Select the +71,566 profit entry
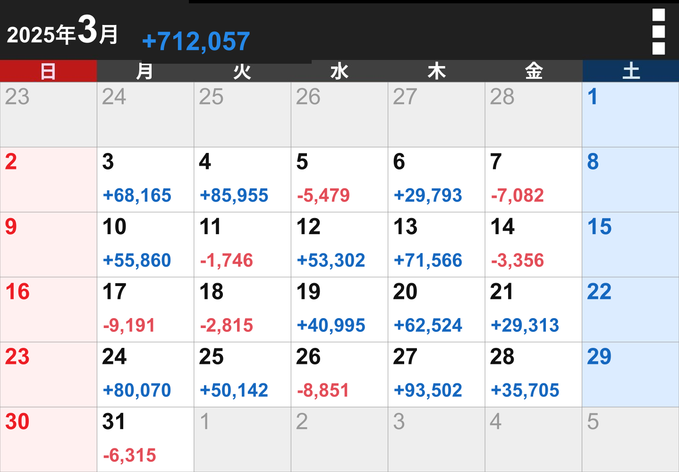Screen dimensions: 679x472 428,261
